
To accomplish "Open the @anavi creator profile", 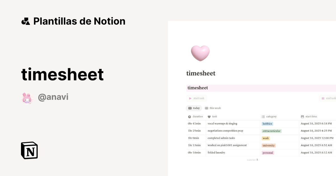I will [x=53, y=97].
